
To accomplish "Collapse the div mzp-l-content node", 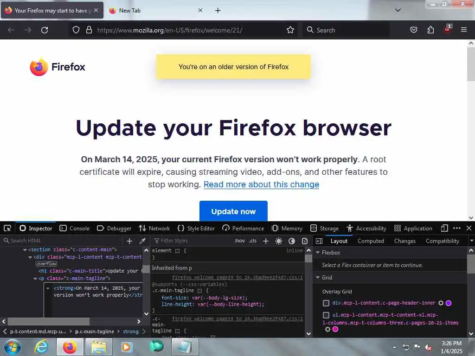I will (30, 257).
